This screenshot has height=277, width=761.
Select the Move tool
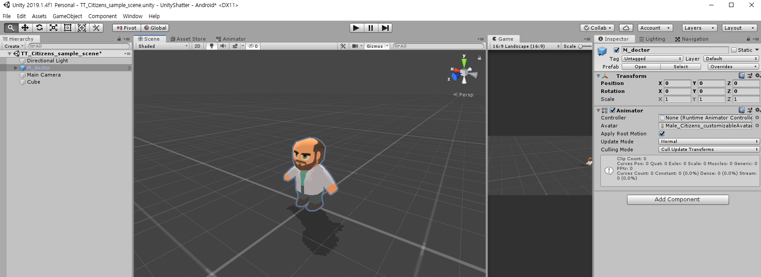point(25,28)
